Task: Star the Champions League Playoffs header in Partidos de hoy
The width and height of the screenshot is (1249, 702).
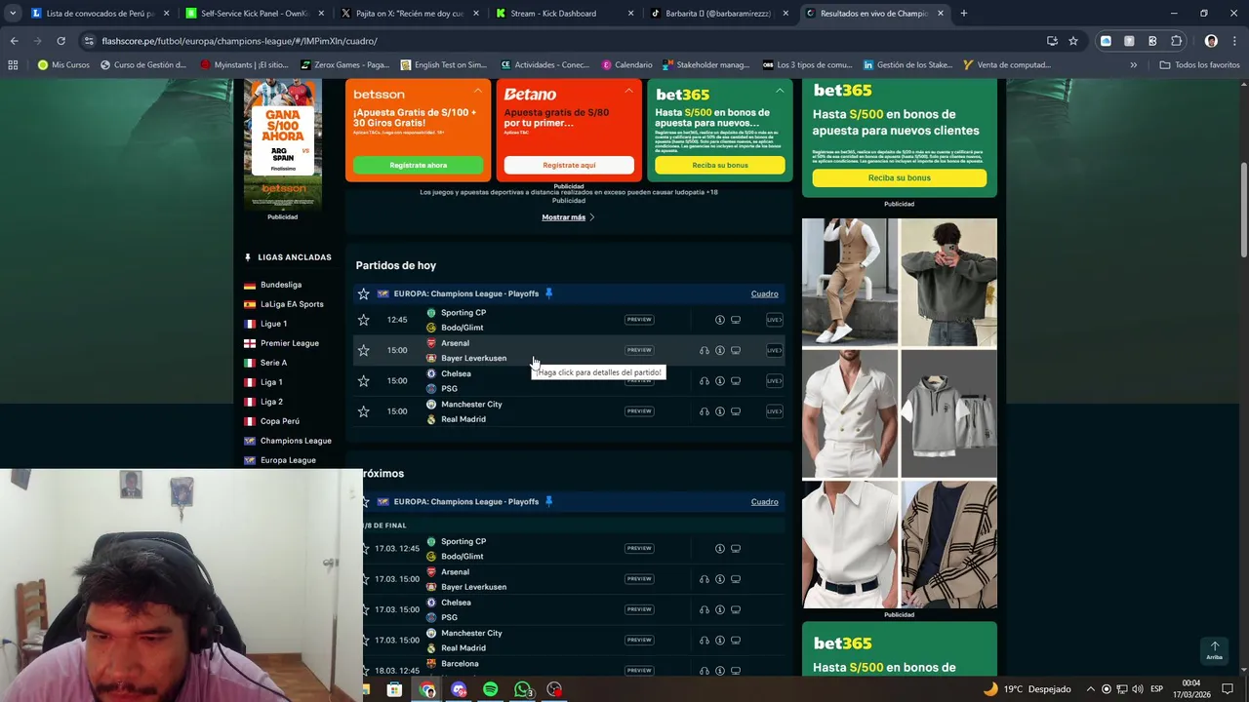Action: point(363,293)
